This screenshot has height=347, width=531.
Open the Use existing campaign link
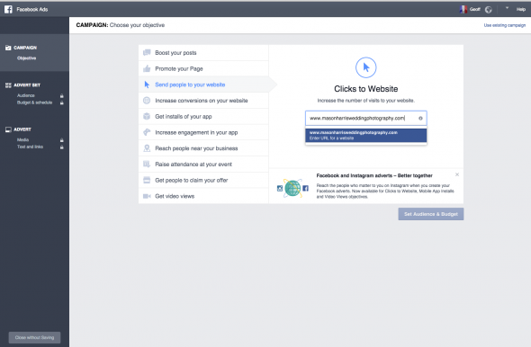(505, 25)
